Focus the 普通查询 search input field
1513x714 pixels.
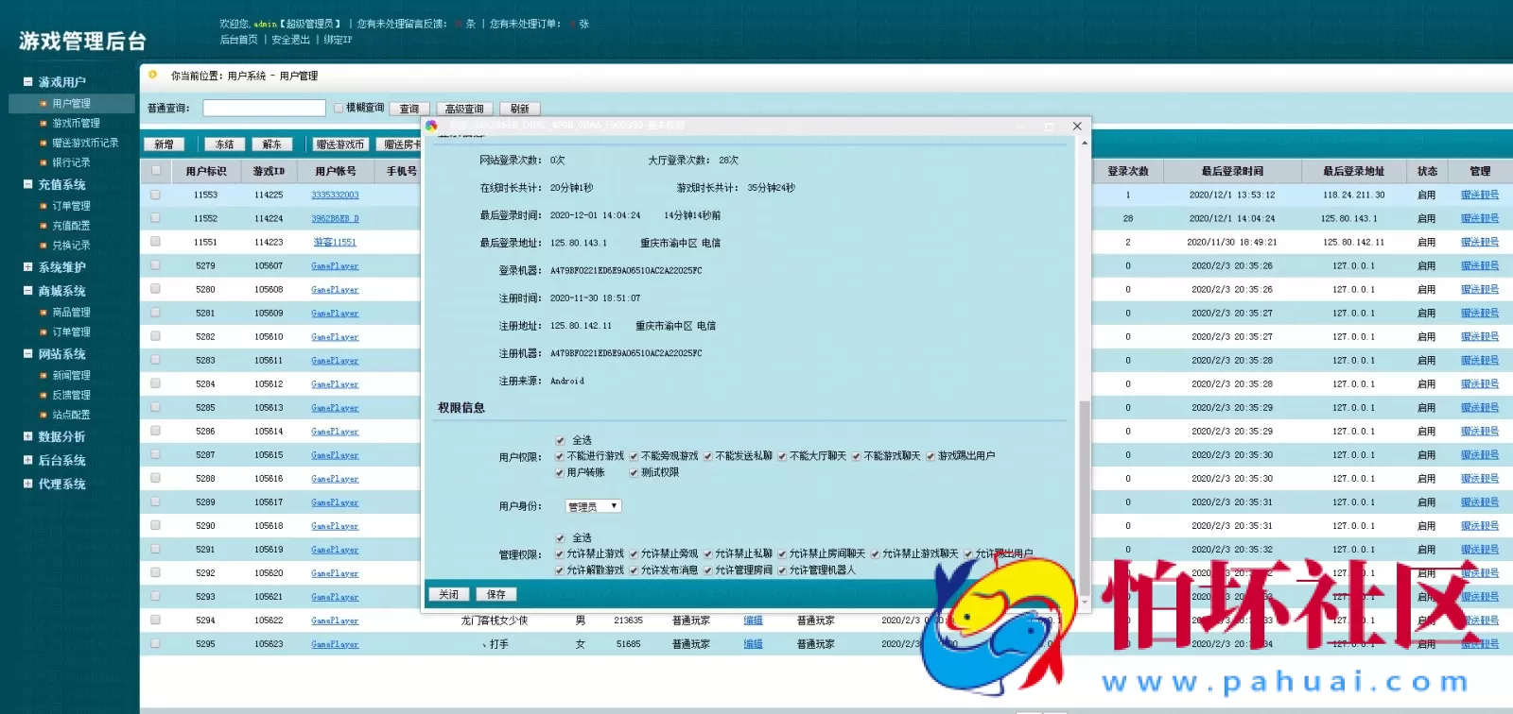[264, 109]
